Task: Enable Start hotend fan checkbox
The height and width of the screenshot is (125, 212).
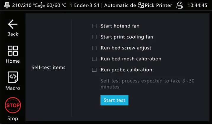Action: 94,26
